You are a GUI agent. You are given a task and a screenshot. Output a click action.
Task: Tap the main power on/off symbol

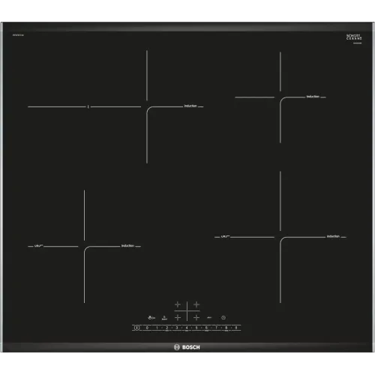136,328
